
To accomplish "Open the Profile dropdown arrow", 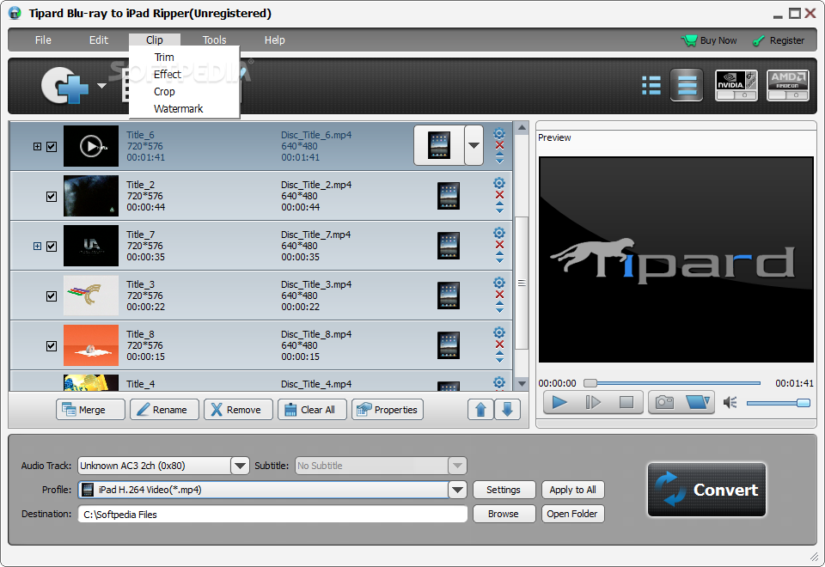I will point(457,490).
